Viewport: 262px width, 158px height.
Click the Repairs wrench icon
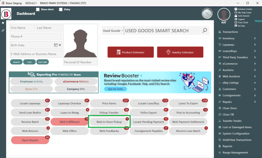[220, 102]
